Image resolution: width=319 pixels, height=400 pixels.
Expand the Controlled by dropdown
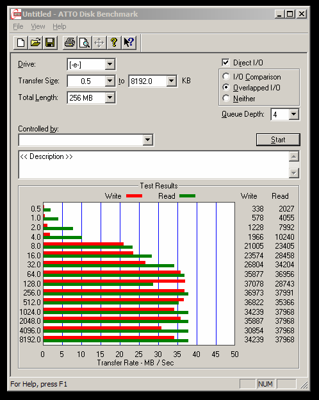147,140
